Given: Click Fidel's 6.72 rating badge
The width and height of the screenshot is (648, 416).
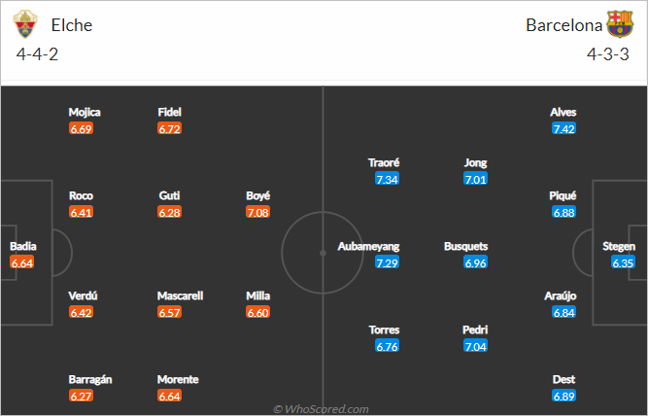Looking at the screenshot, I should 169,128.
